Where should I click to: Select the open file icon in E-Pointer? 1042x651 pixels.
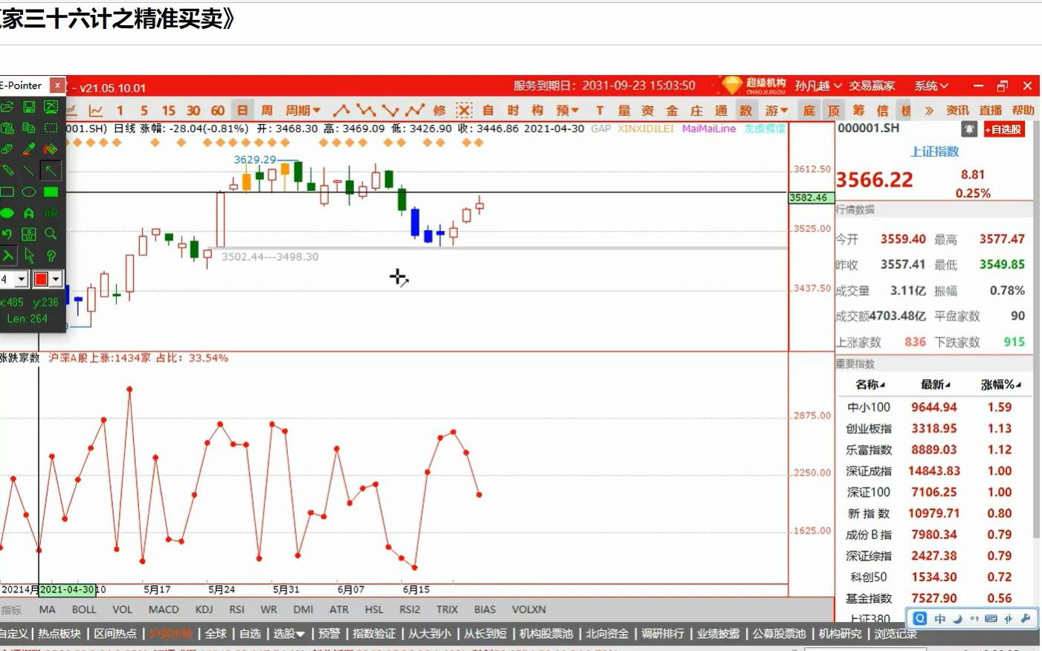[7, 107]
